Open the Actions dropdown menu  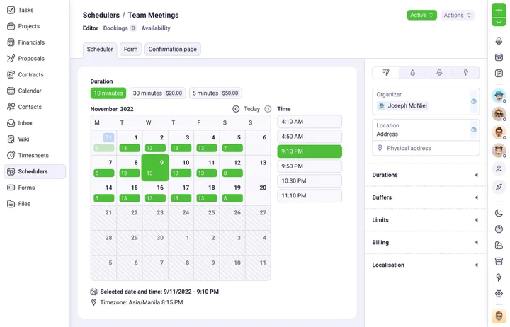pyautogui.click(x=457, y=15)
